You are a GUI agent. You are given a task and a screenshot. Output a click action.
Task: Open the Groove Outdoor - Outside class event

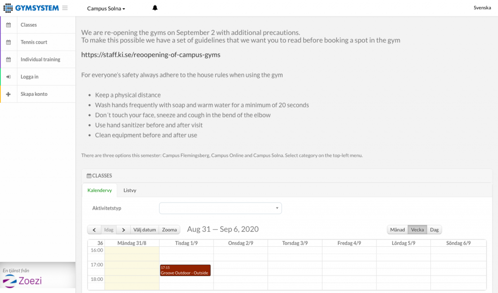[185, 270]
